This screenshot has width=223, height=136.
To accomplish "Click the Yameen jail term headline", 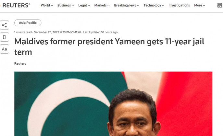I will 109,47.
